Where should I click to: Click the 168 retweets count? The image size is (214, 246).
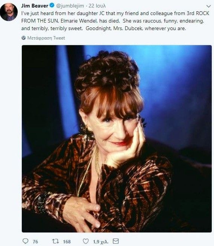(67, 241)
